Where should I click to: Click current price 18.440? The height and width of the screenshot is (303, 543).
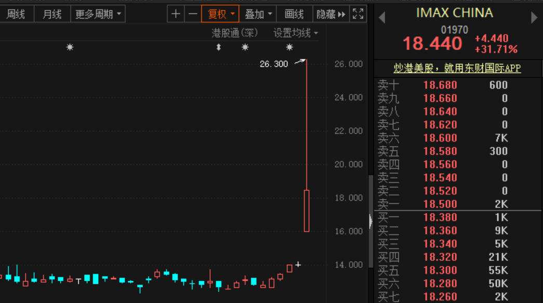point(432,44)
